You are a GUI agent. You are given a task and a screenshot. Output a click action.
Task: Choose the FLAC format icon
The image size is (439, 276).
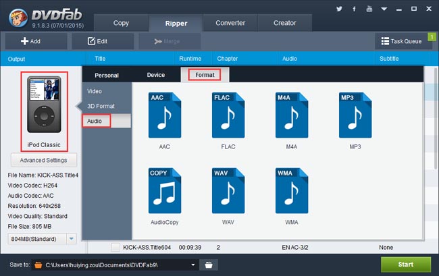(x=228, y=115)
